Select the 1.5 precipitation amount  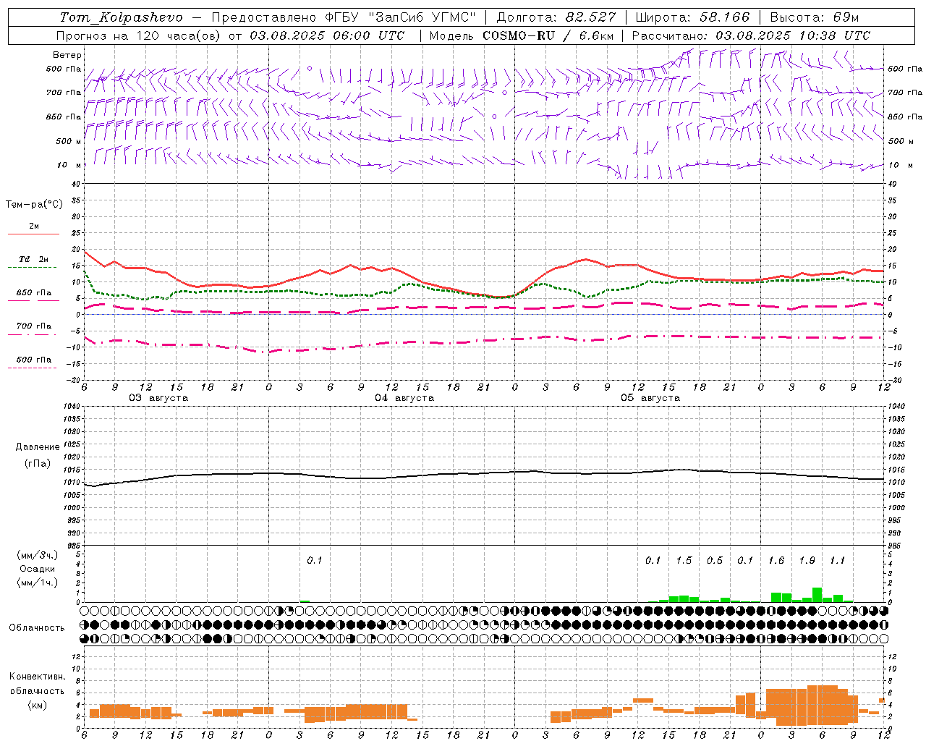[684, 561]
